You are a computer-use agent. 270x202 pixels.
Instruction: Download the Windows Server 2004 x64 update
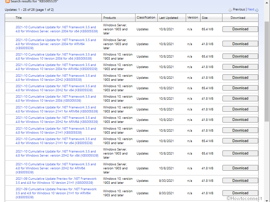coord(240,29)
